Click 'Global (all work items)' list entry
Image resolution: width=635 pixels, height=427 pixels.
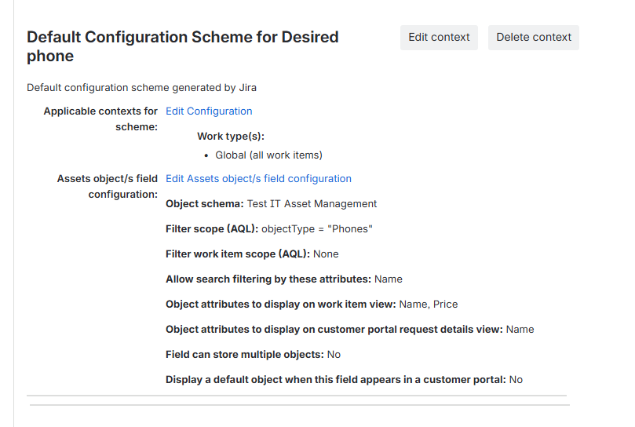269,155
